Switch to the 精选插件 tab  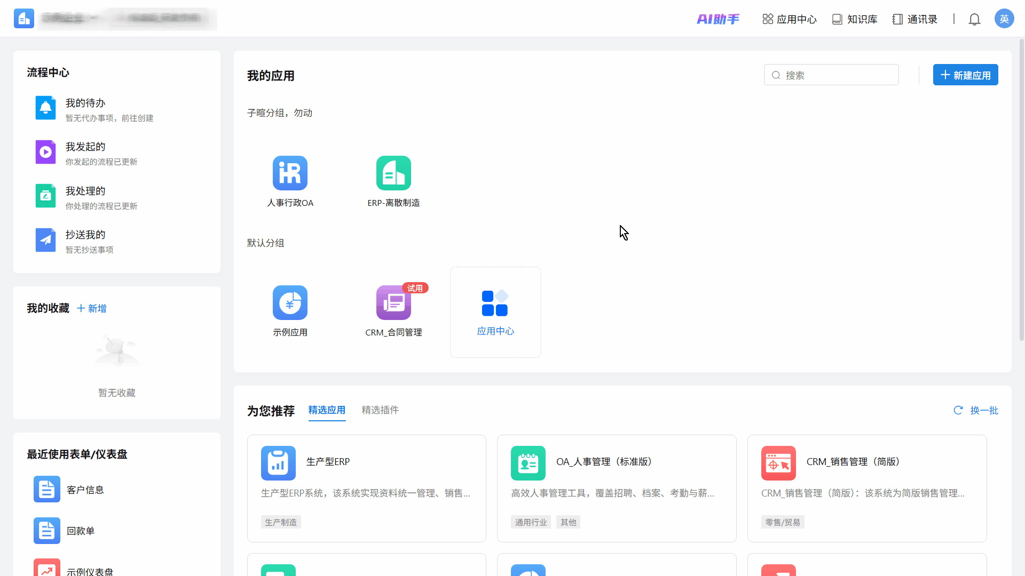(x=380, y=410)
